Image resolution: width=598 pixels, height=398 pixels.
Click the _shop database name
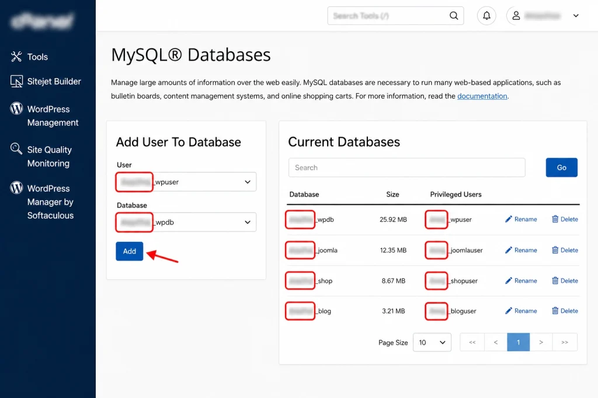tap(310, 281)
